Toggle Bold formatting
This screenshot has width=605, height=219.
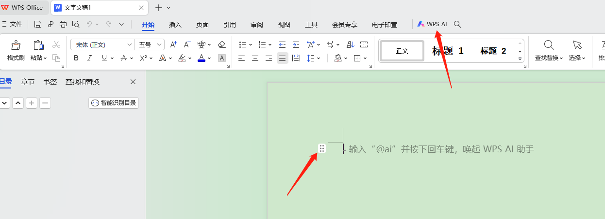point(76,58)
